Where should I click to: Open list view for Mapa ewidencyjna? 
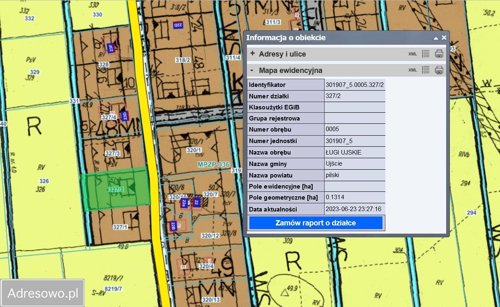[426, 70]
